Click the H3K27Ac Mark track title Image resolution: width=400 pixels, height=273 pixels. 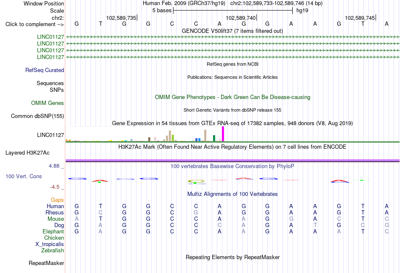[x=232, y=147]
